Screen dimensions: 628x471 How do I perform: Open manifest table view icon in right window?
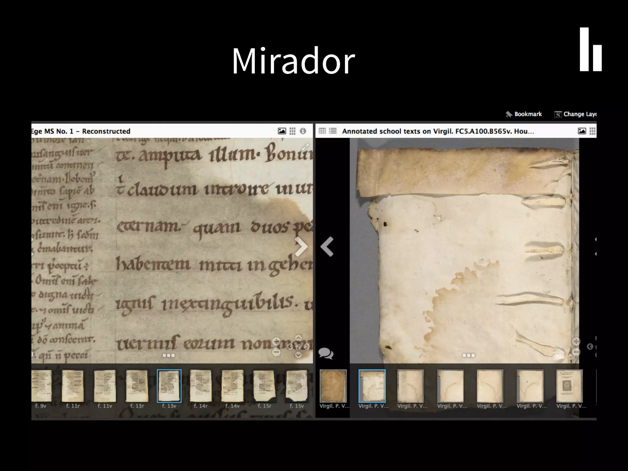(x=322, y=131)
